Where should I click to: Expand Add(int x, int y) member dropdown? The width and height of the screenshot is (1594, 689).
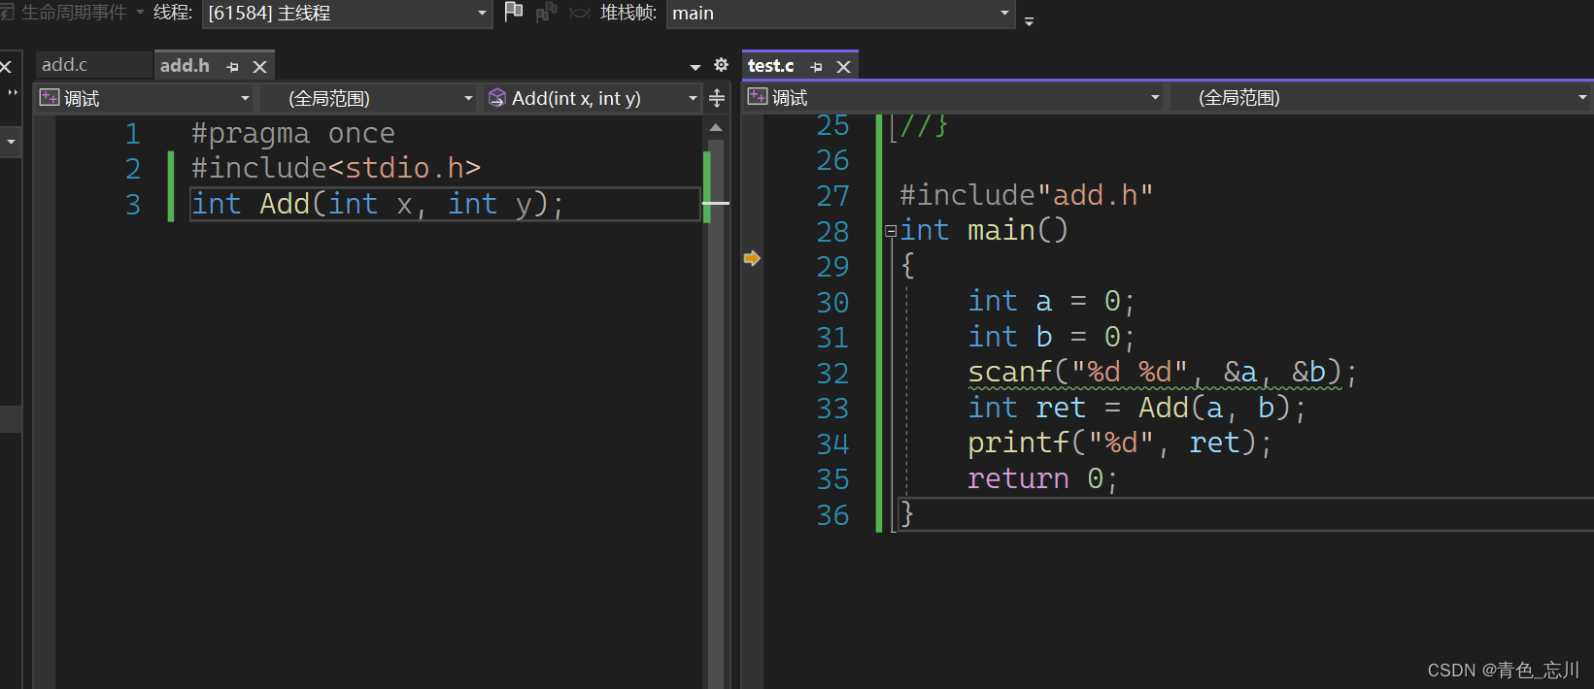[693, 99]
